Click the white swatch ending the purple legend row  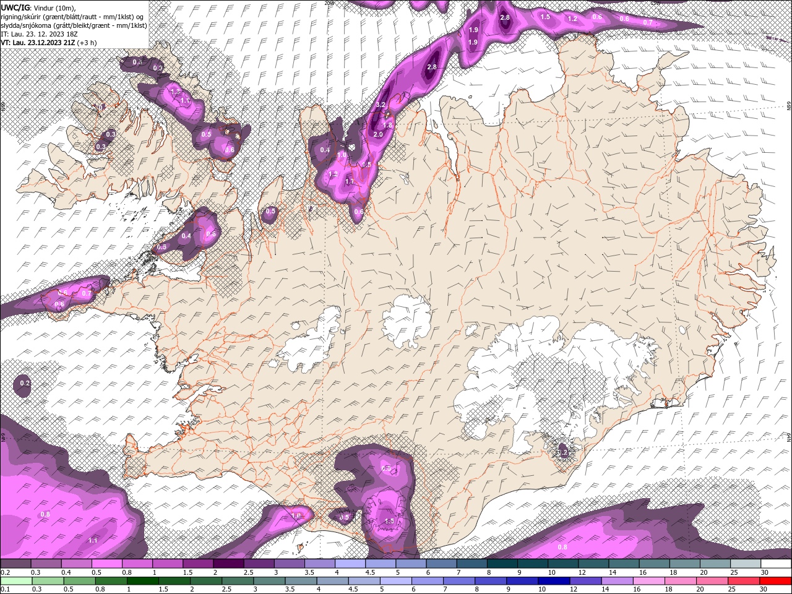tap(776, 564)
